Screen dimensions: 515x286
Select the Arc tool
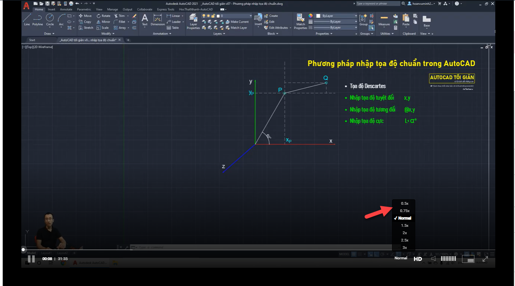point(61,20)
